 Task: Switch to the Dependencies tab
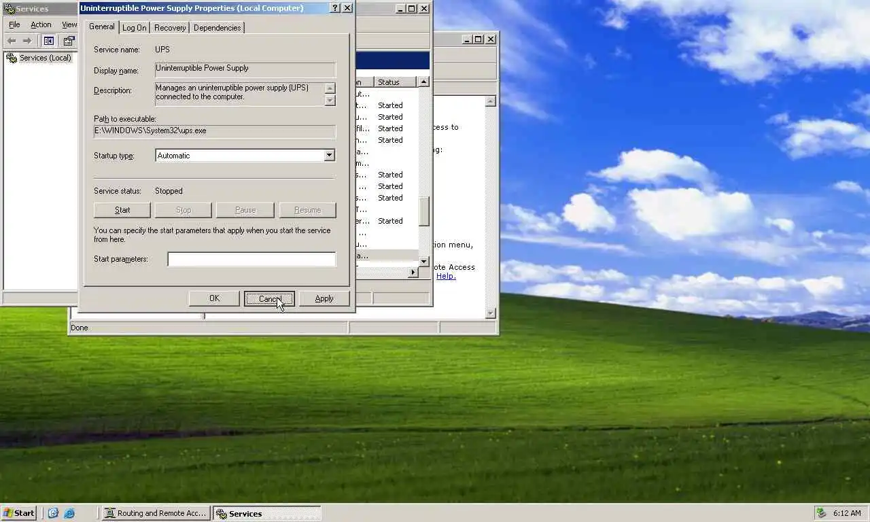coord(217,28)
